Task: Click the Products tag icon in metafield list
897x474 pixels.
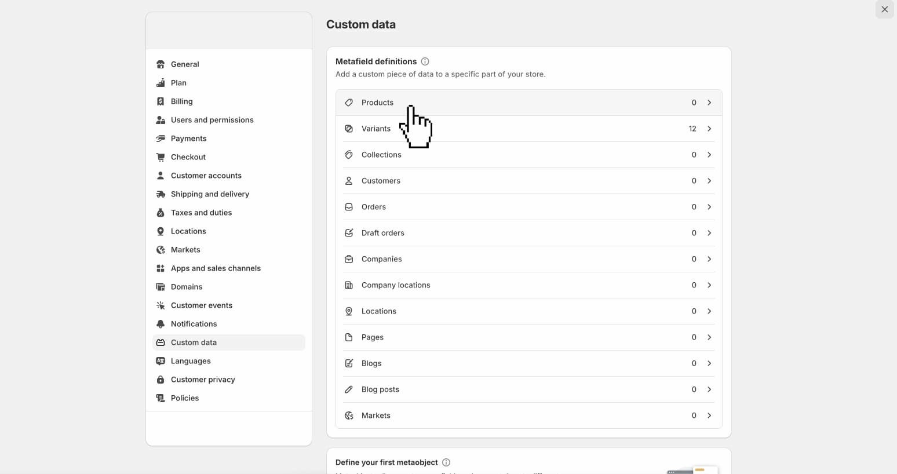Action: pos(349,103)
